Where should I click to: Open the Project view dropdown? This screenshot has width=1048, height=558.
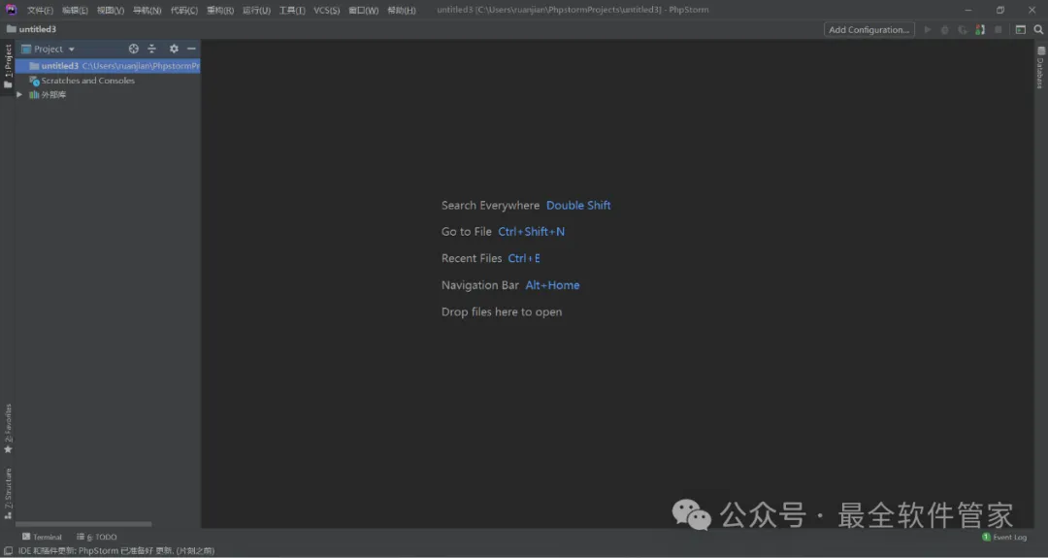(49, 49)
